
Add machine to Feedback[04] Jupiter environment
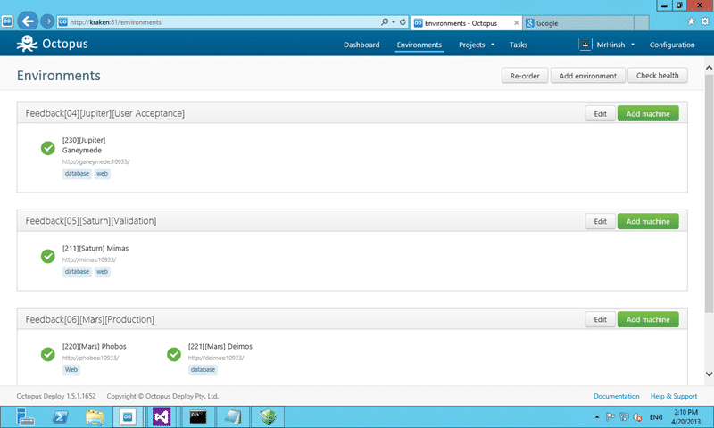tap(648, 114)
